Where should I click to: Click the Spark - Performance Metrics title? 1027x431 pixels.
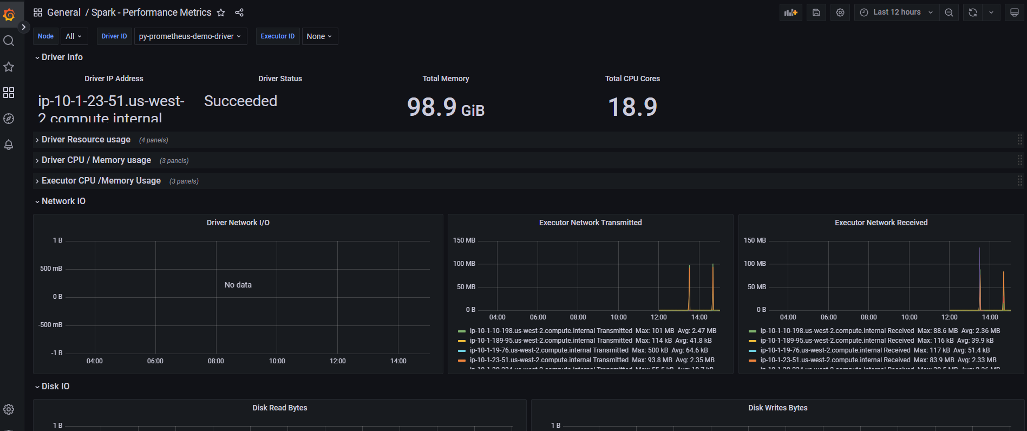152,12
